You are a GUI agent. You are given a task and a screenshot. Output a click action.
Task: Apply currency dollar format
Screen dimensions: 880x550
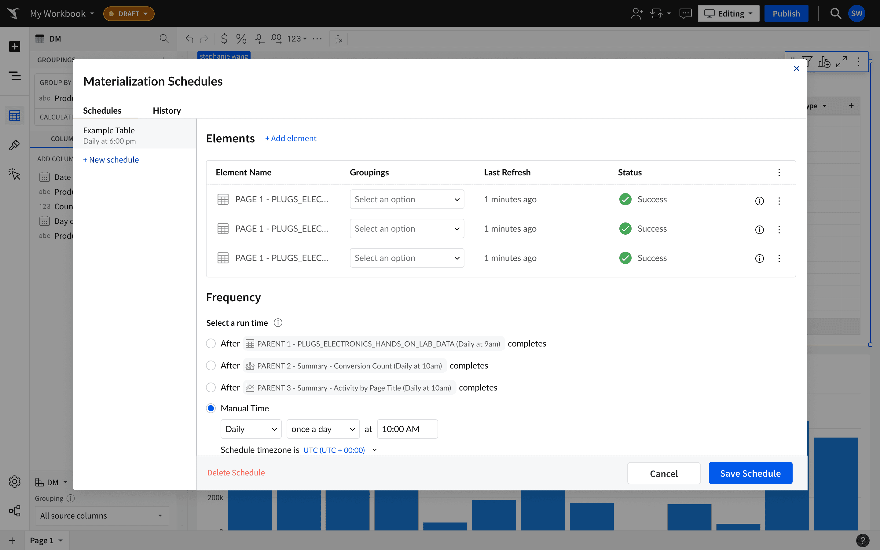(x=224, y=38)
